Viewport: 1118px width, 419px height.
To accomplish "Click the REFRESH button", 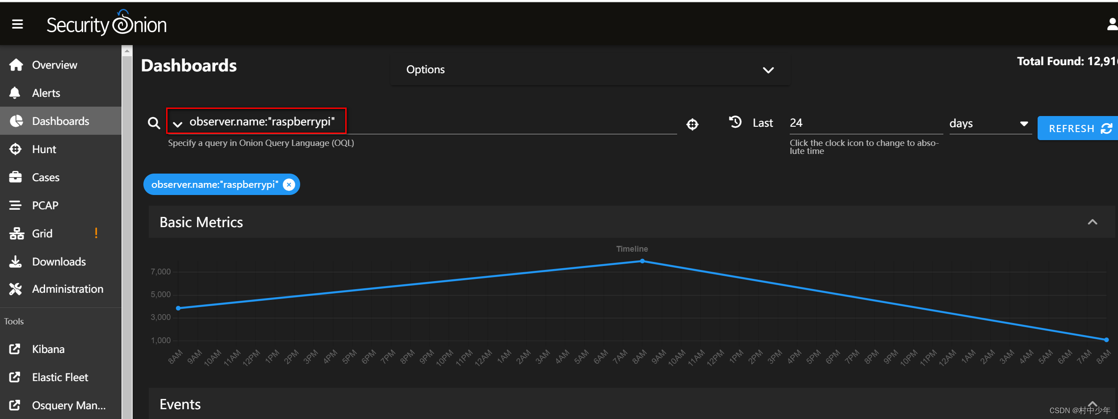I will (x=1077, y=129).
